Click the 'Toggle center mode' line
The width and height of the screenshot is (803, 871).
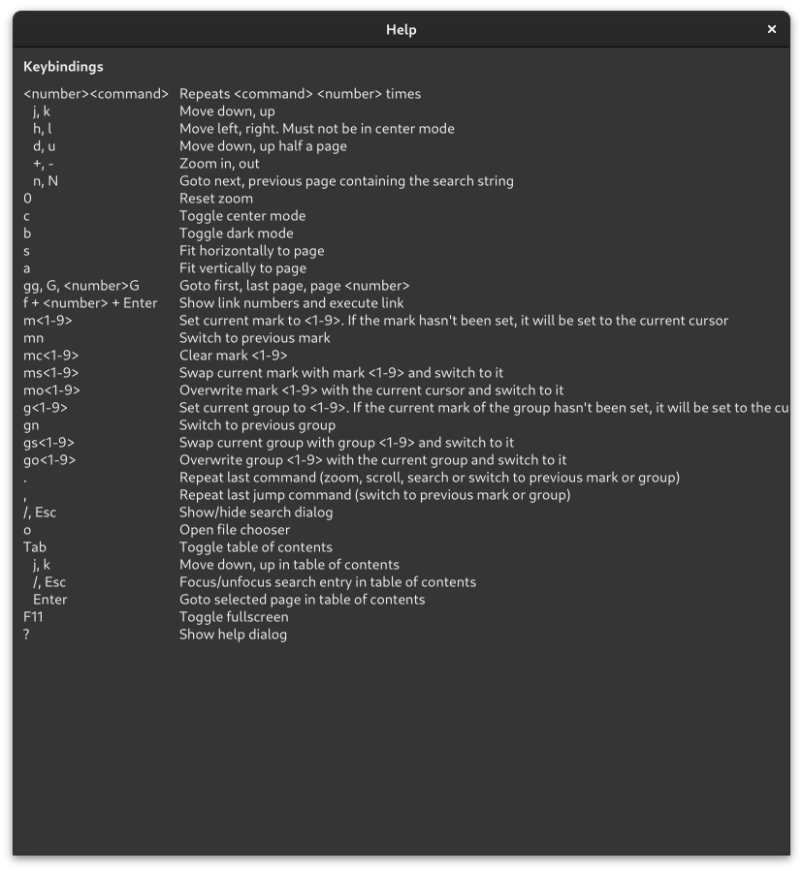point(242,216)
